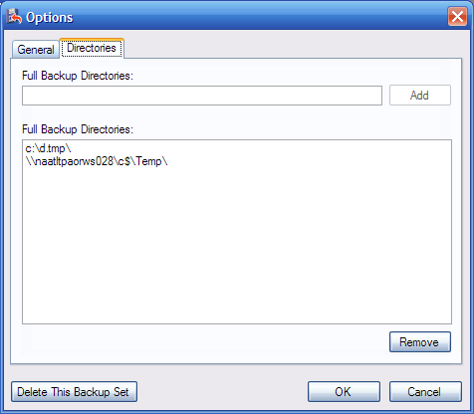Click the Full Backup Directories label above list
This screenshot has height=414, width=474.
(x=78, y=129)
